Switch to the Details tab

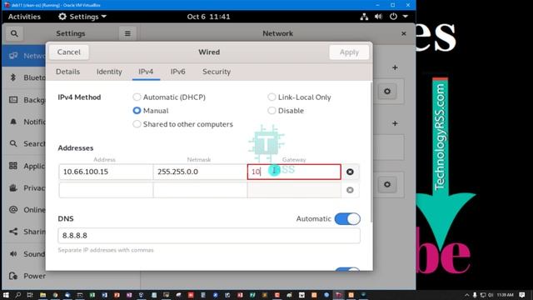click(67, 72)
